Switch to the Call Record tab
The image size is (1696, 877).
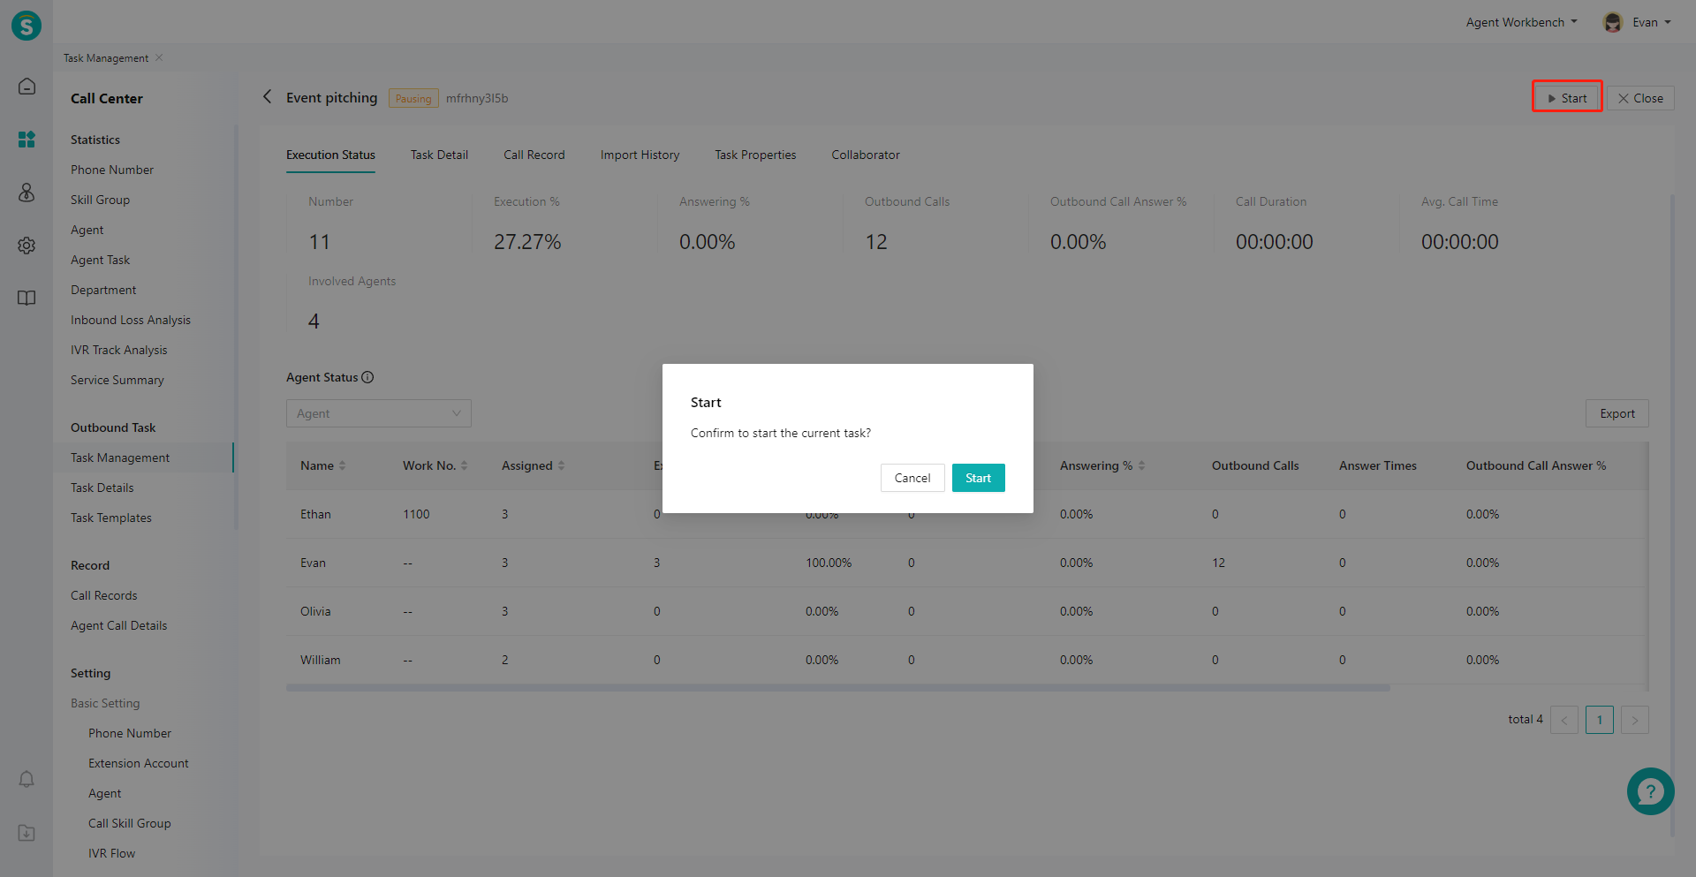tap(534, 155)
